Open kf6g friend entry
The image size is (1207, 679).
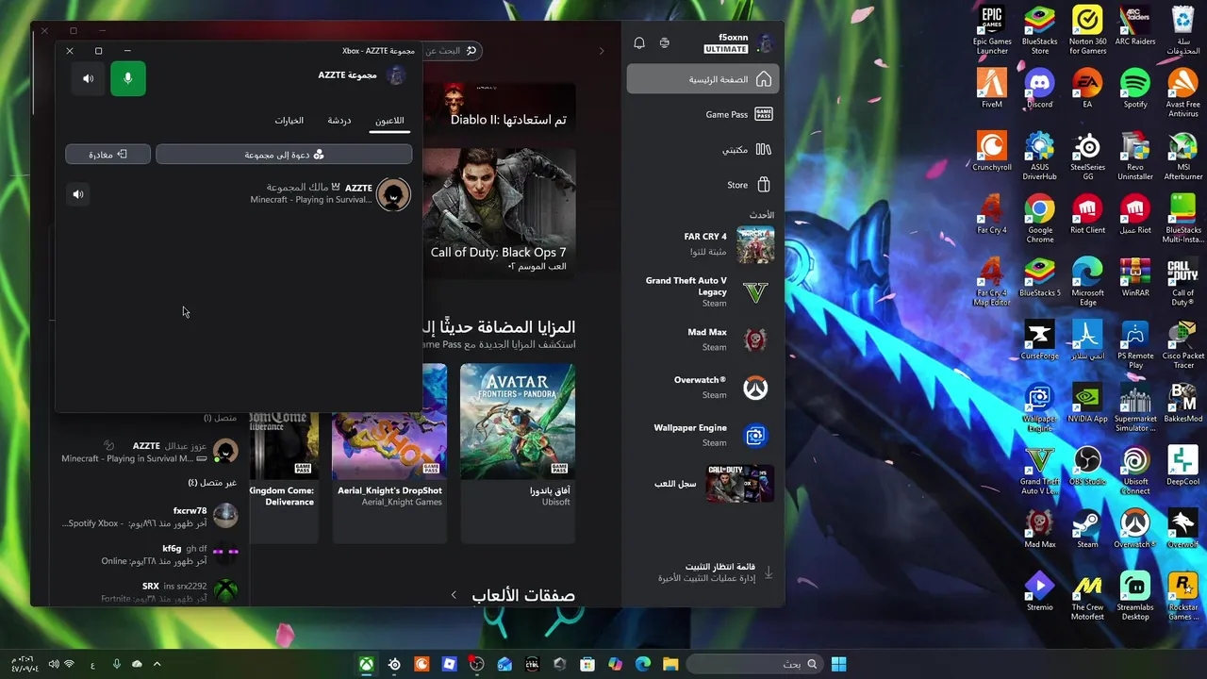point(150,555)
